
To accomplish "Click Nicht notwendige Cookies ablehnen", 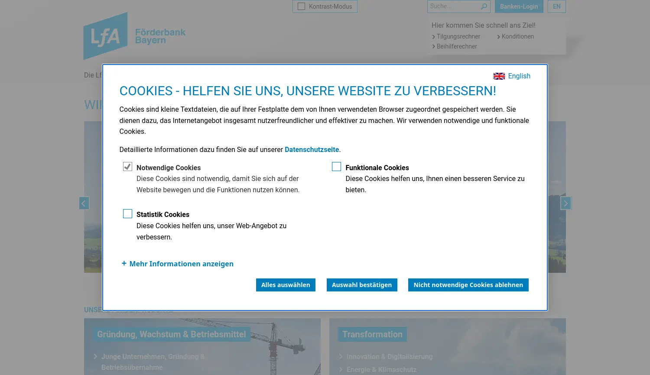I will click(x=468, y=285).
